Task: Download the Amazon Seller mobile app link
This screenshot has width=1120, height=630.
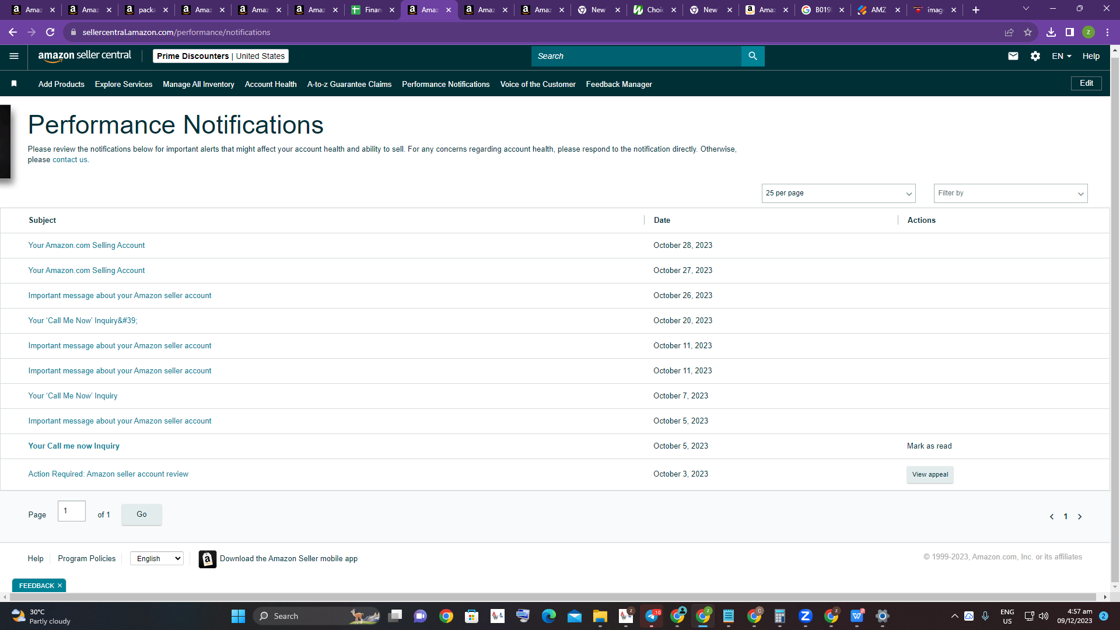Action: tap(289, 559)
